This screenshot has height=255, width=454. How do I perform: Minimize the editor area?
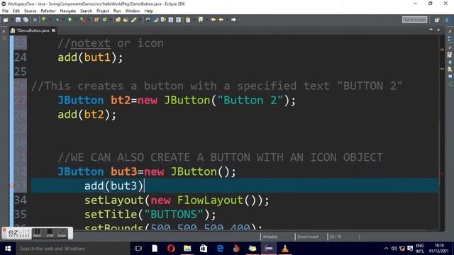[x=431, y=30]
